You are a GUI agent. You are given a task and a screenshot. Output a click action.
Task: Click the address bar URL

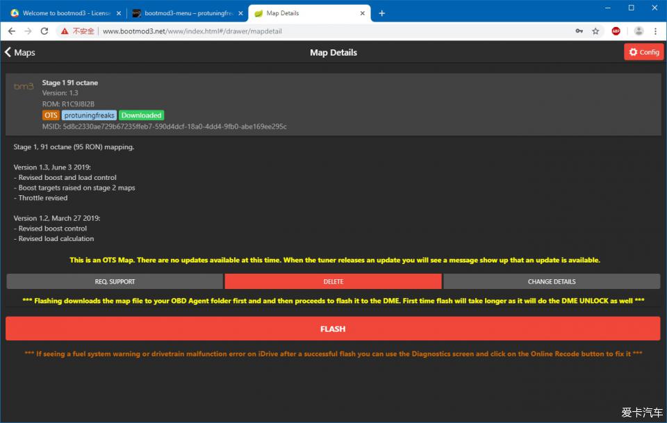[192, 31]
